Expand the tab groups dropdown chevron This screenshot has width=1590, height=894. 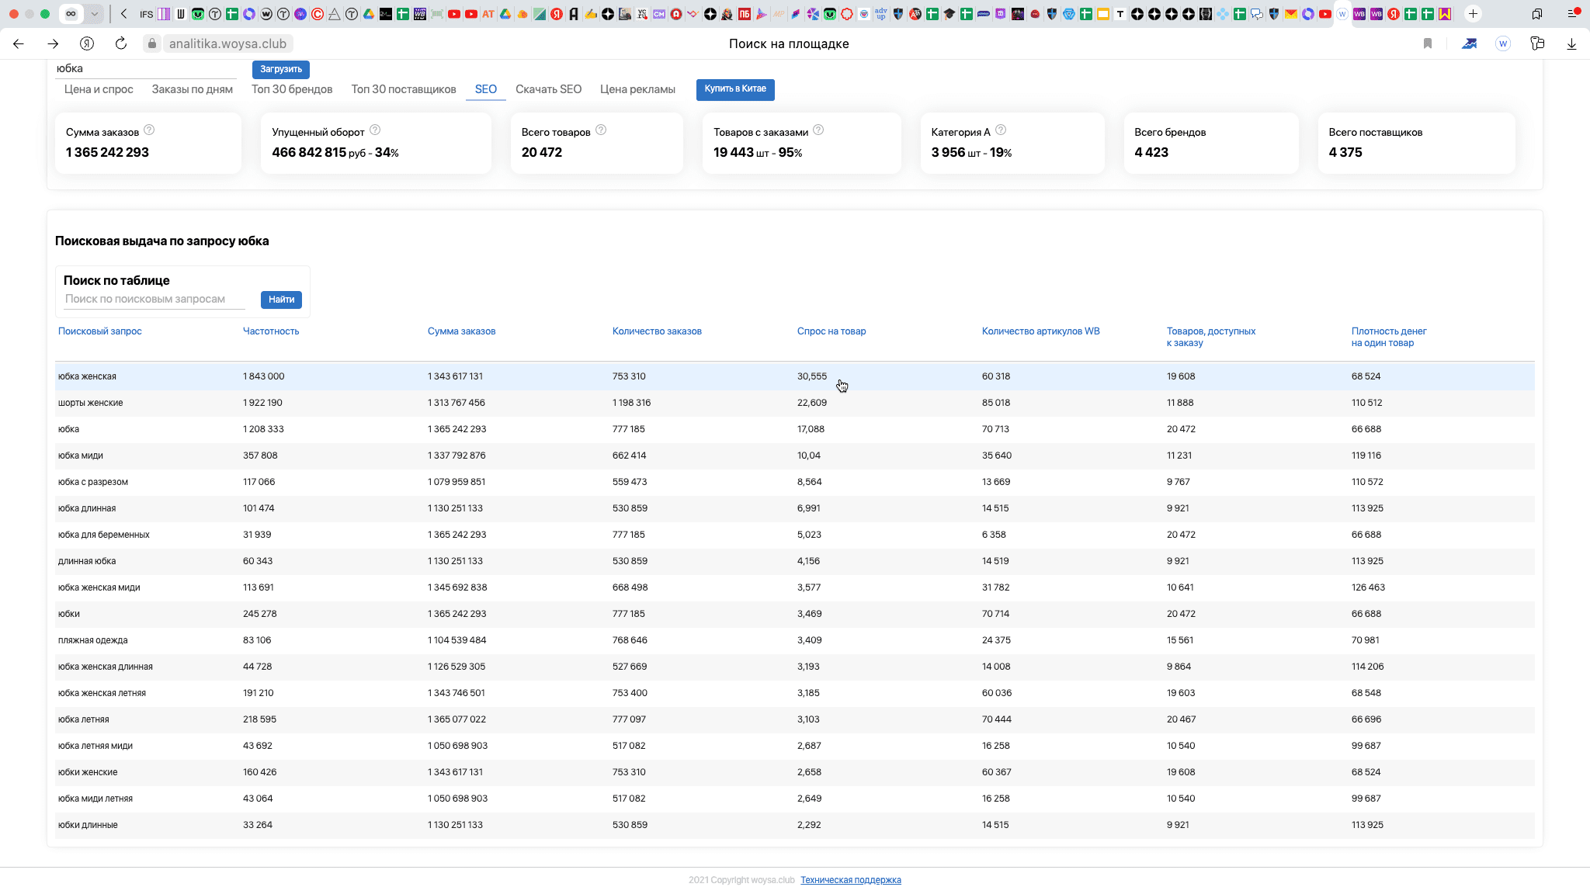click(x=94, y=13)
